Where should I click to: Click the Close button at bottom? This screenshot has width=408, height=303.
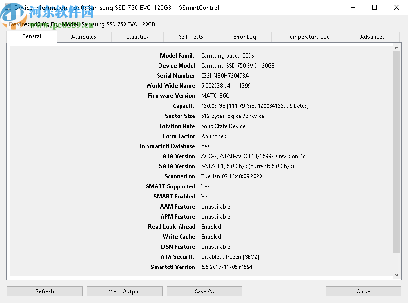(363, 291)
